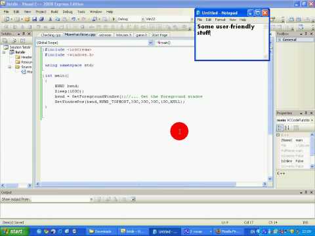Viewport: 315px width, 236px height.
Task: Close the Toolbox panel
Action: click(312, 33)
